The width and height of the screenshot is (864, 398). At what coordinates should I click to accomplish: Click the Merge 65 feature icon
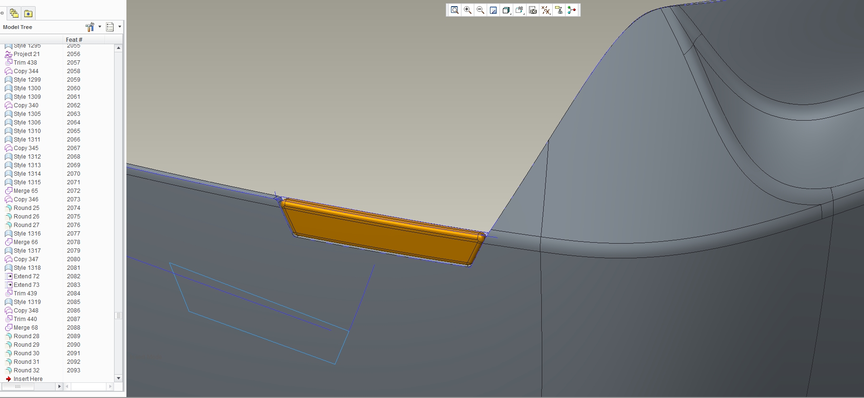click(x=9, y=191)
